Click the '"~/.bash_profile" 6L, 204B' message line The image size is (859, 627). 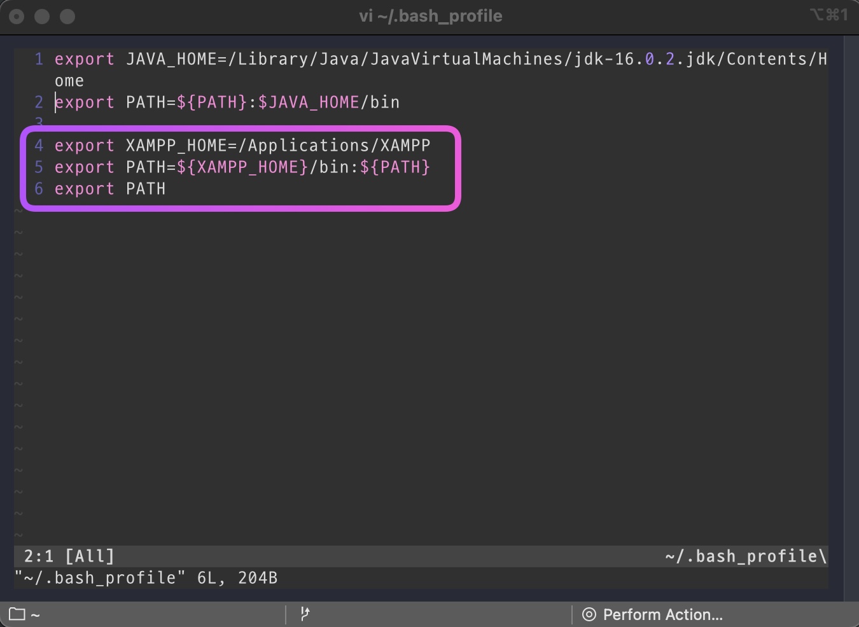[x=146, y=578]
